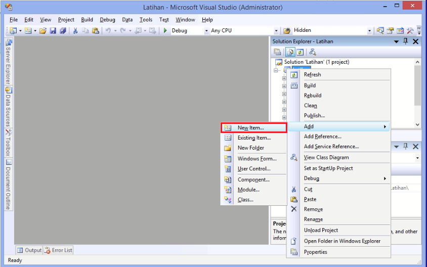Save the file with the floppy disk icon
427x267 pixels.
click(53, 30)
